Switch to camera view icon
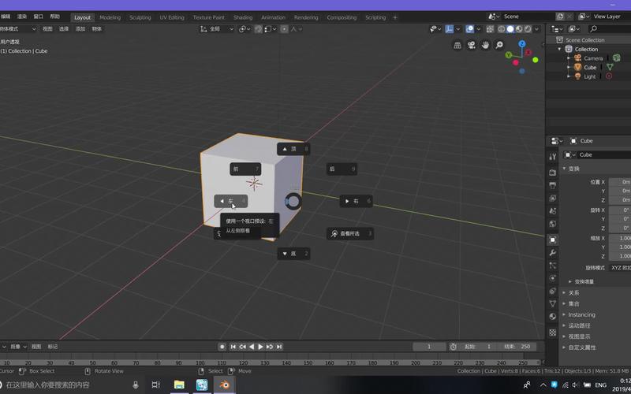The width and height of the screenshot is (631, 394). tap(471, 45)
